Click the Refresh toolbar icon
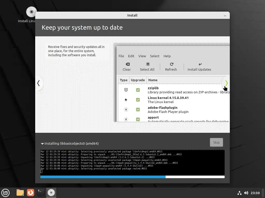 coord(172,64)
